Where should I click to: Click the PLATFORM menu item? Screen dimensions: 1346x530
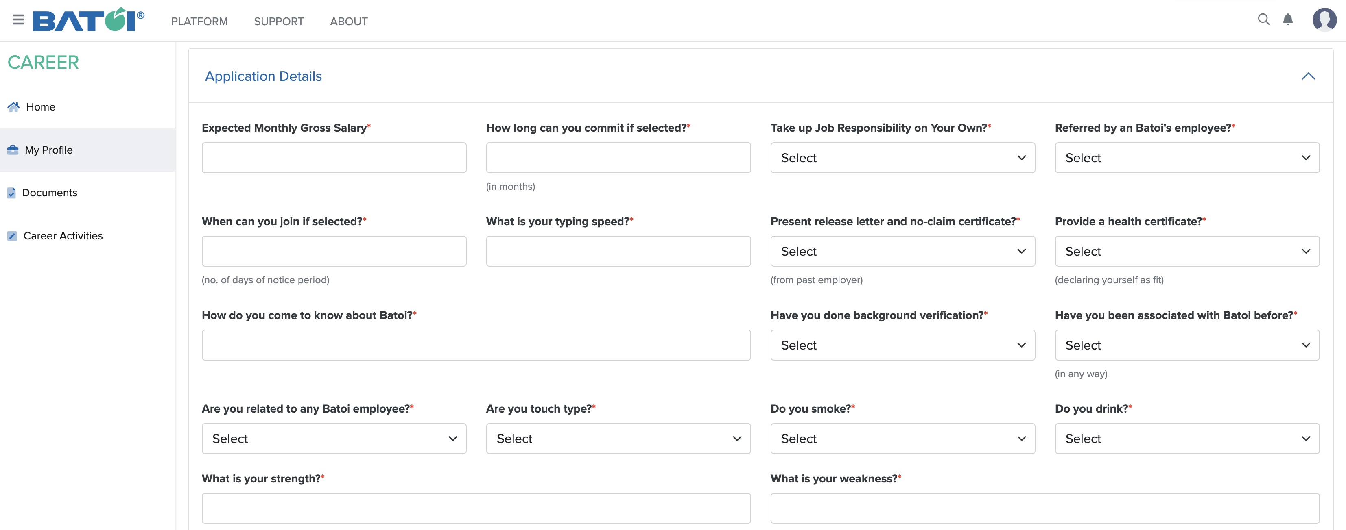pyautogui.click(x=199, y=20)
